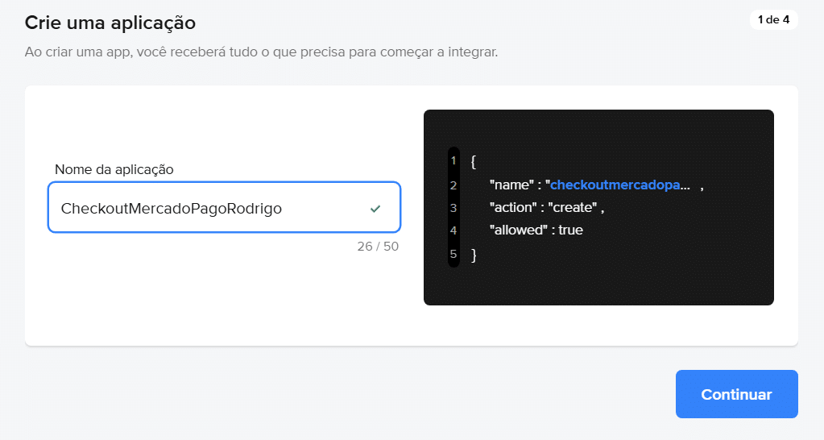Click the Continuar button

pos(736,394)
